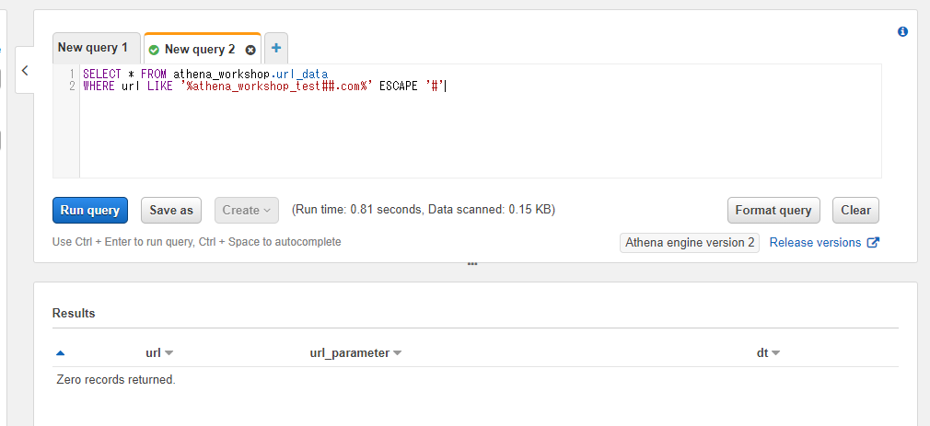Open the Create dropdown
This screenshot has width=930, height=426.
click(x=247, y=211)
